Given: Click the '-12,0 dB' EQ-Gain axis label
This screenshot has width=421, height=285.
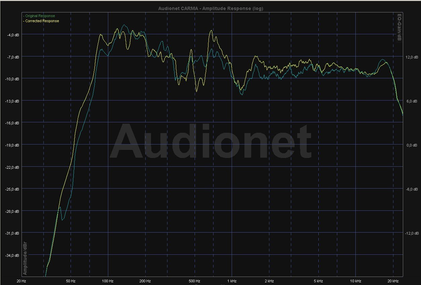Looking at the screenshot, I should pyautogui.click(x=412, y=233).
